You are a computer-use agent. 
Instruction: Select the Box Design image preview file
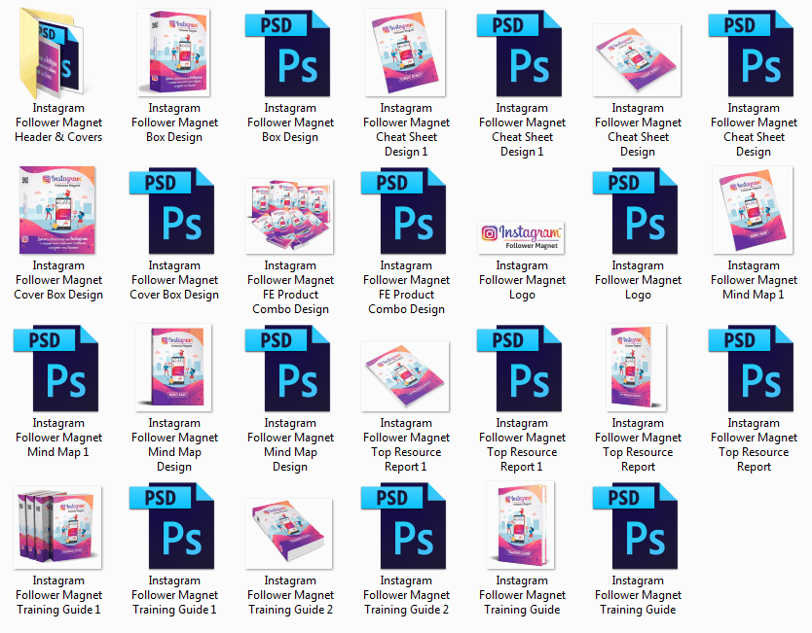[173, 53]
